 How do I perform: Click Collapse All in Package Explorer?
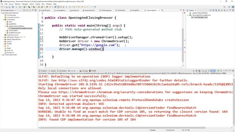(24, 10)
